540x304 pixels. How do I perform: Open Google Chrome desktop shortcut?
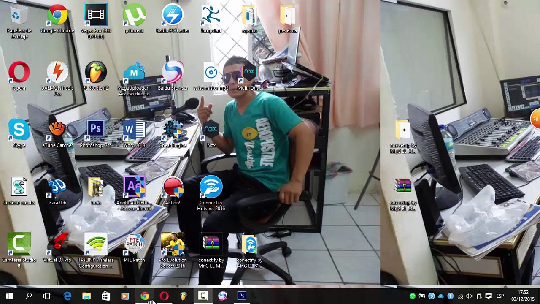tap(57, 17)
